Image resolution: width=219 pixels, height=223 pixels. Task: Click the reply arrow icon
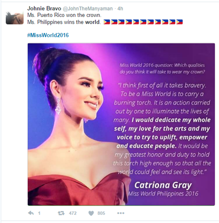pos(31,213)
